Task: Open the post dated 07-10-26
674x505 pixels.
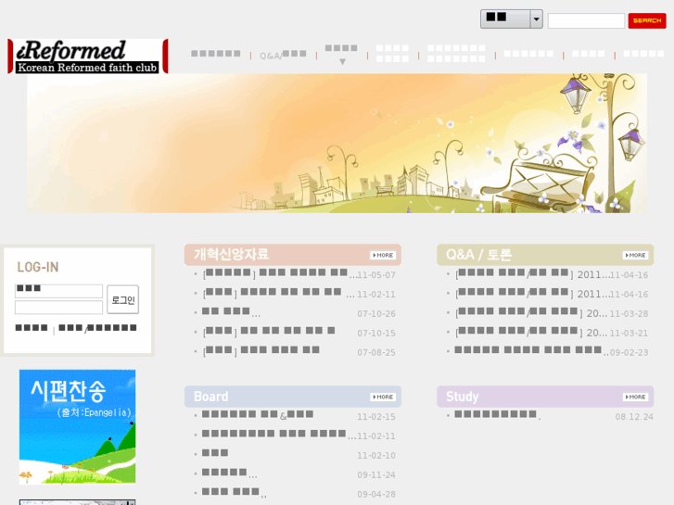Action: 231,312
